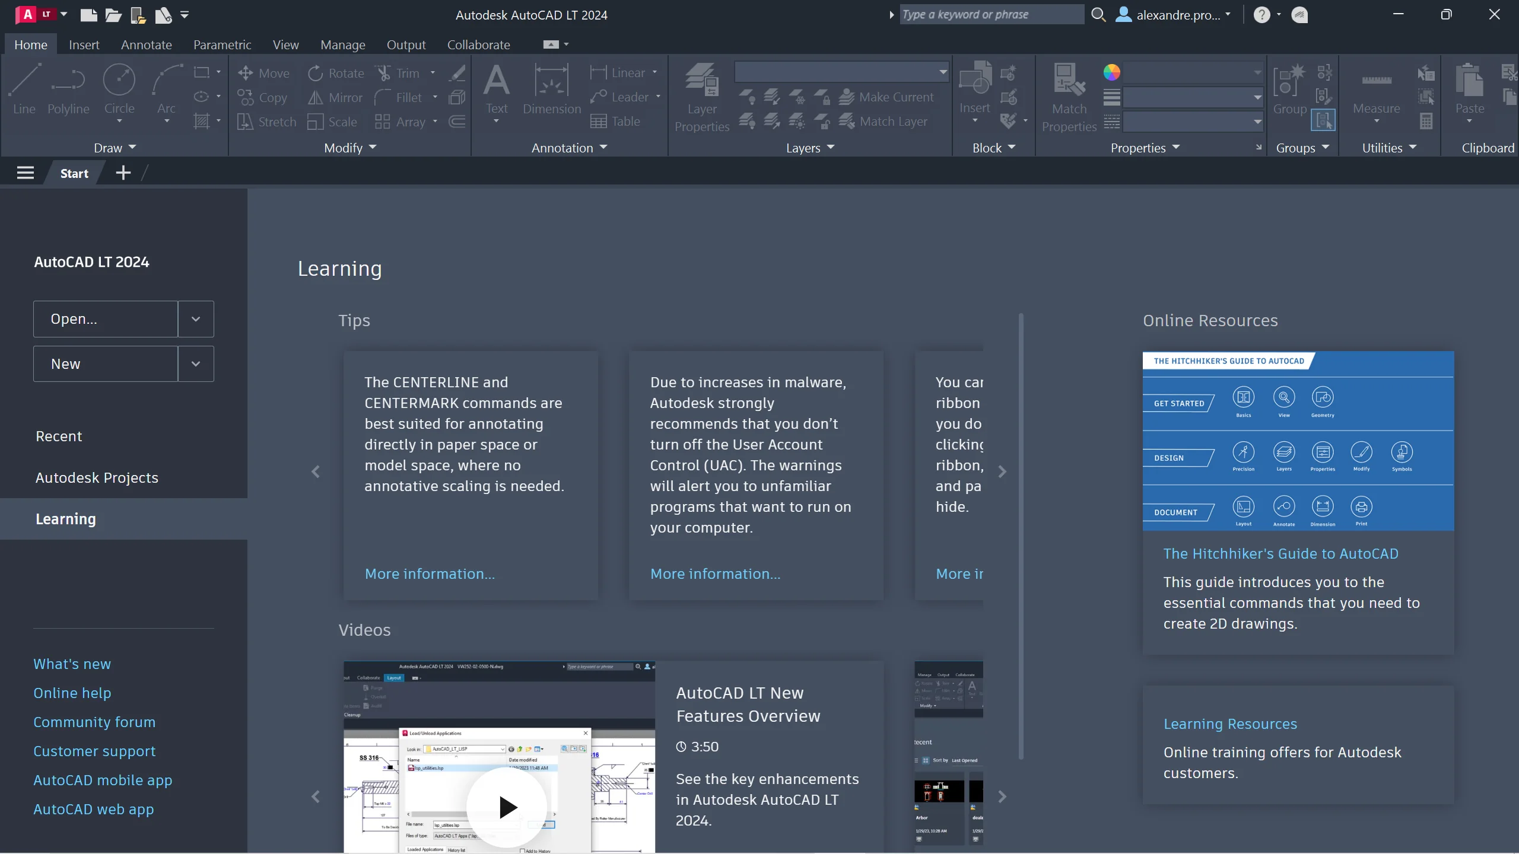Expand the Layers panel
Image resolution: width=1519 pixels, height=854 pixels.
point(811,148)
